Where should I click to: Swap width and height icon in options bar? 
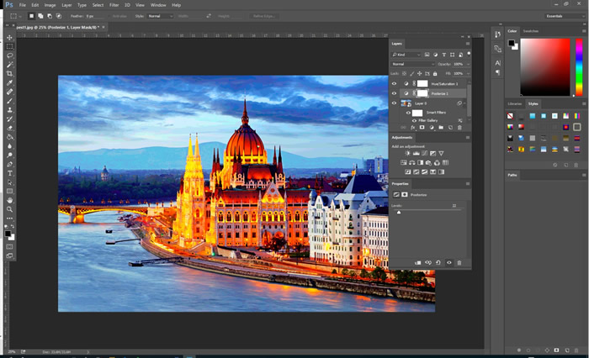pyautogui.click(x=209, y=16)
